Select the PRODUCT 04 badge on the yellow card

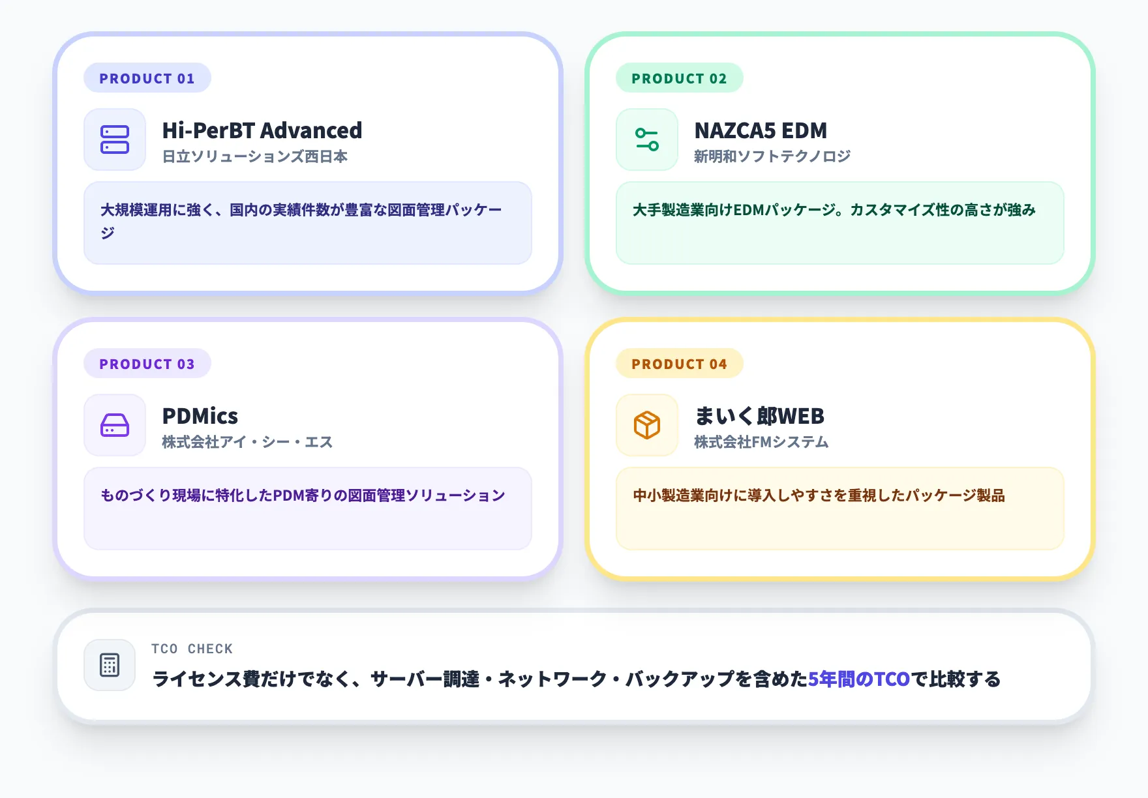pyautogui.click(x=679, y=364)
